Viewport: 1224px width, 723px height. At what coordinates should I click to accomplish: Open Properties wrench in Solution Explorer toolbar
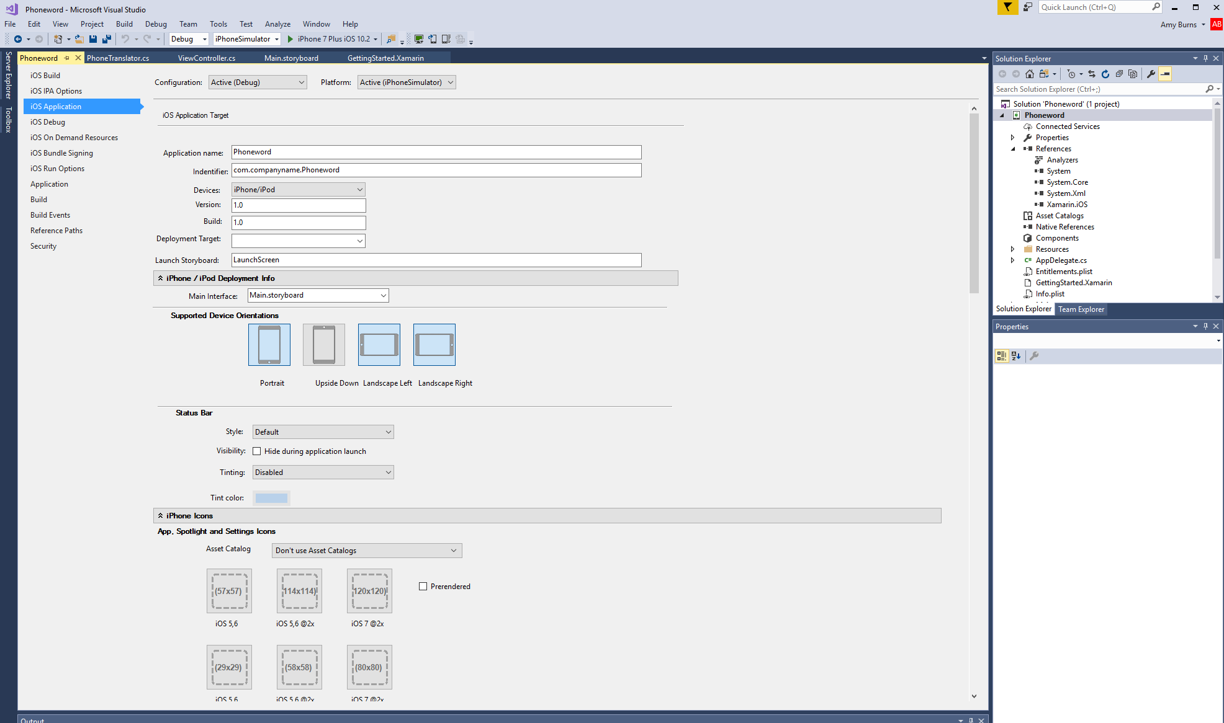click(x=1151, y=74)
